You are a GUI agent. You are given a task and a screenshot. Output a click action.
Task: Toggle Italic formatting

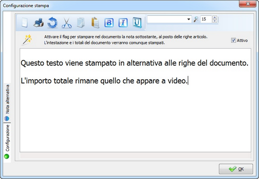click(123, 23)
